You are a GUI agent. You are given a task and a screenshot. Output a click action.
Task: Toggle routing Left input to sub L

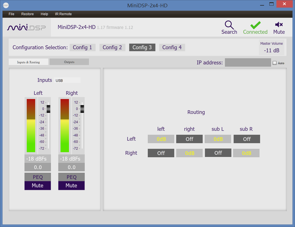coord(218,139)
